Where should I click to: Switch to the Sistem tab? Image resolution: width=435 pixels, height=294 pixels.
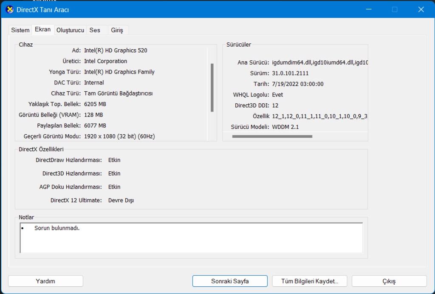click(x=20, y=30)
